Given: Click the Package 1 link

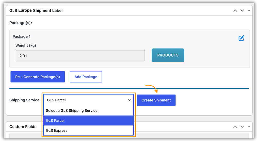Looking at the screenshot, I should coord(22,36).
